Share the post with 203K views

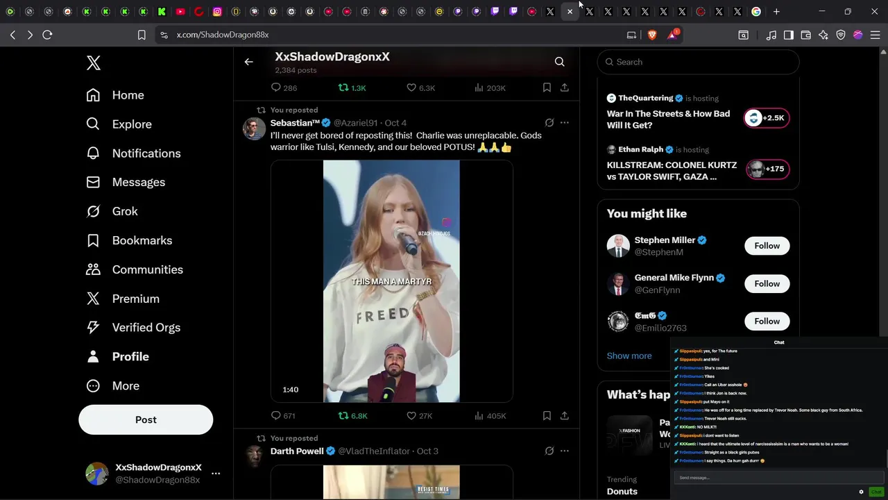pos(565,87)
